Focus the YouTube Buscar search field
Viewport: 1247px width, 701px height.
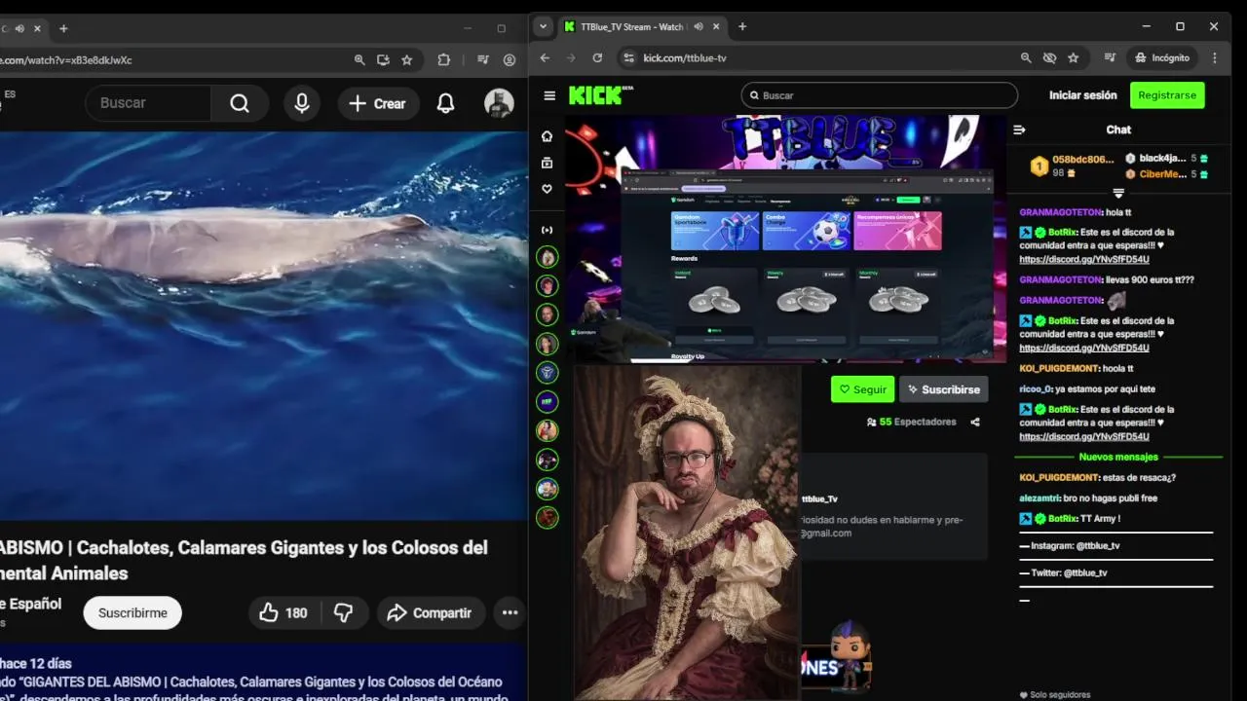(148, 103)
